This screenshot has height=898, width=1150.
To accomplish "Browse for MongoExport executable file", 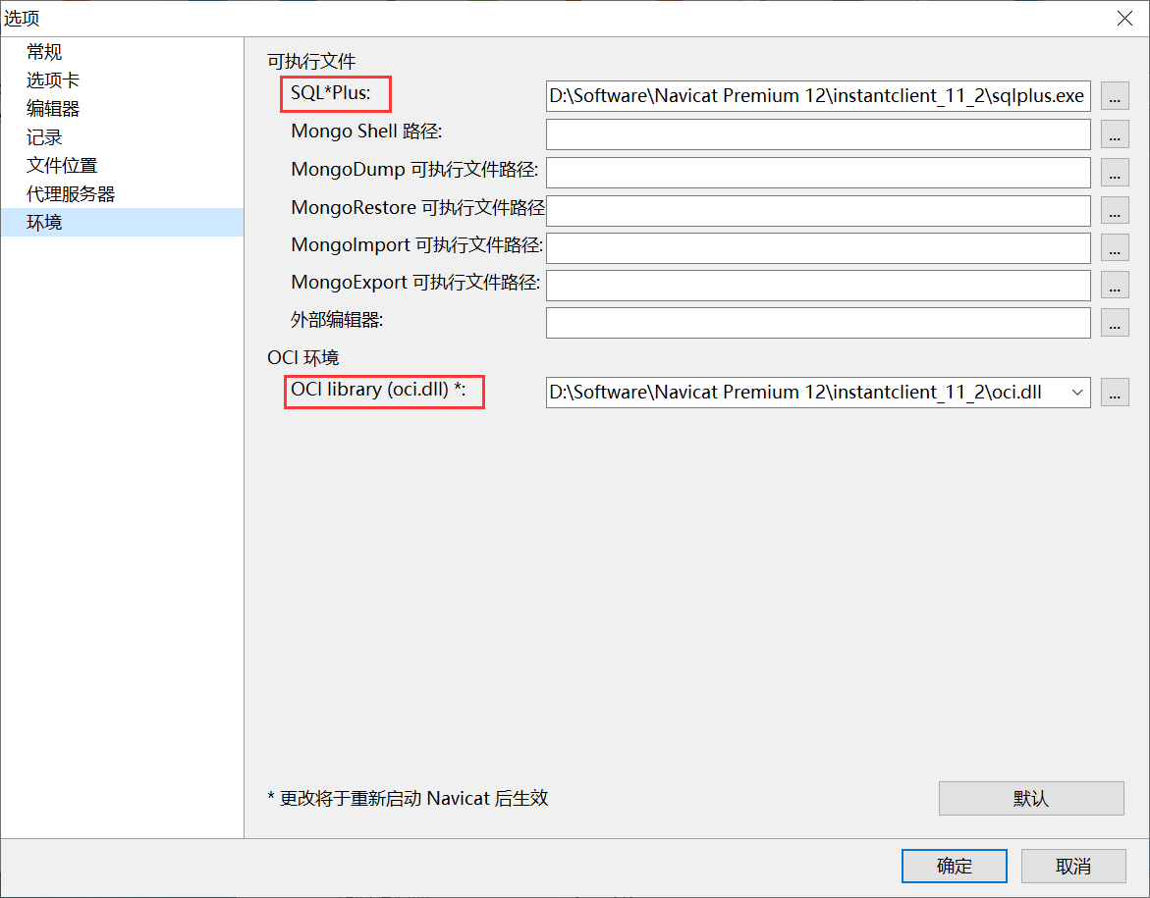I will click(x=1114, y=286).
